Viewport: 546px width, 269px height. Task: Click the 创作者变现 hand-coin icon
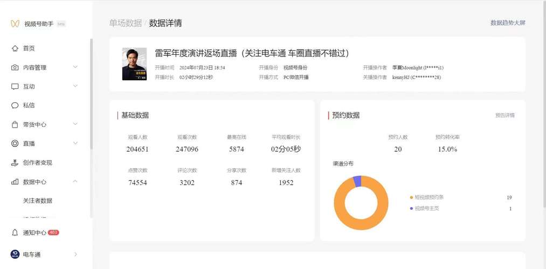click(x=15, y=162)
